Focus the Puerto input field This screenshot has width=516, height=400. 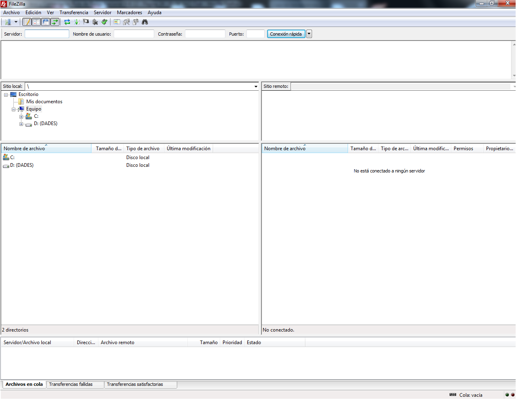[256, 34]
